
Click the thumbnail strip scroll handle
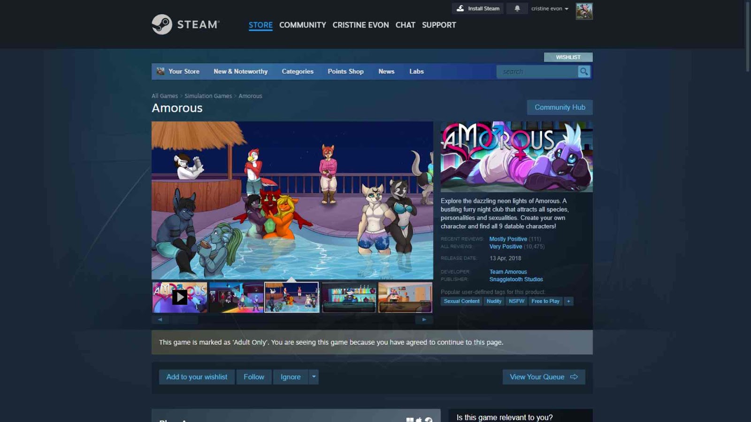coord(184,320)
